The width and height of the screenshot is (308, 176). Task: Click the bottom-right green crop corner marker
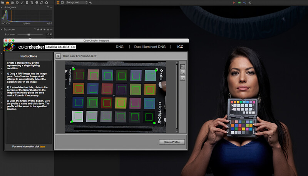click(x=154, y=123)
